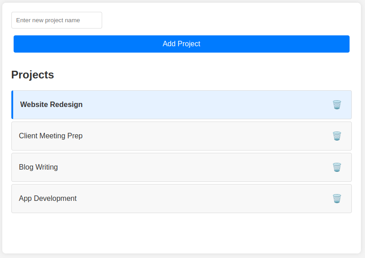Viewport: 365px width, 258px height.
Task: Click the 'App Development' label text
Action: [48, 199]
